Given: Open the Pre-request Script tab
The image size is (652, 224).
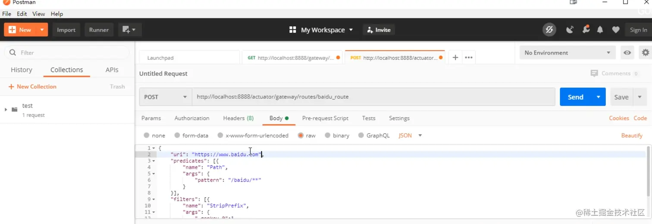Looking at the screenshot, I should tap(325, 118).
